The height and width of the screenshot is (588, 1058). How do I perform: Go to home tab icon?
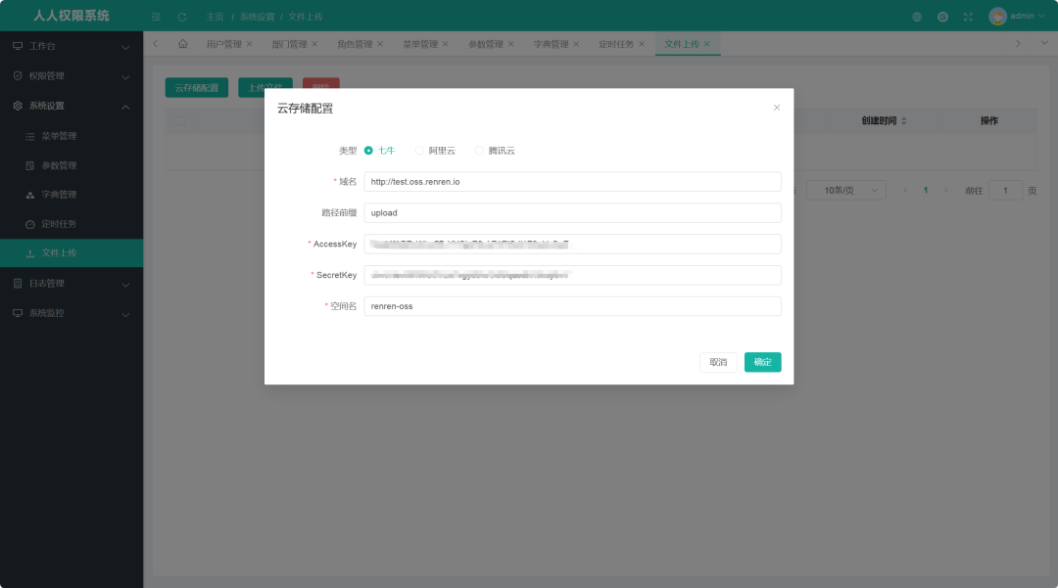pyautogui.click(x=182, y=44)
